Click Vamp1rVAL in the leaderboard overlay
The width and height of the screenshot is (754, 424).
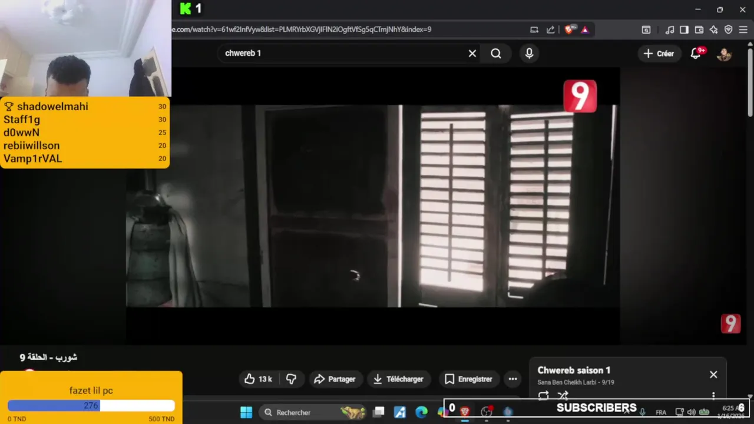32,158
